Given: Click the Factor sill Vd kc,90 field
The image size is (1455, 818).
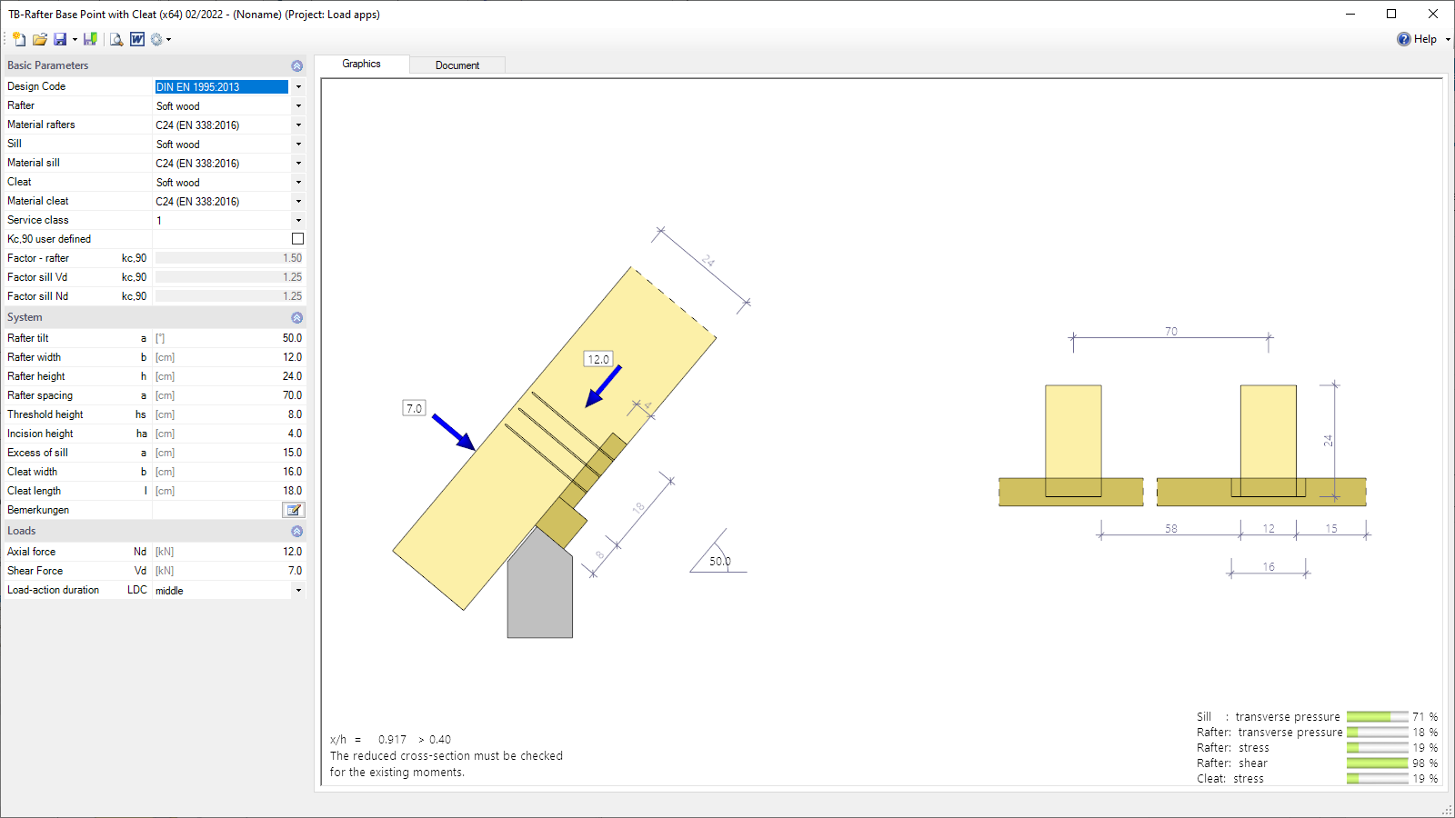Looking at the screenshot, I should point(229,277).
